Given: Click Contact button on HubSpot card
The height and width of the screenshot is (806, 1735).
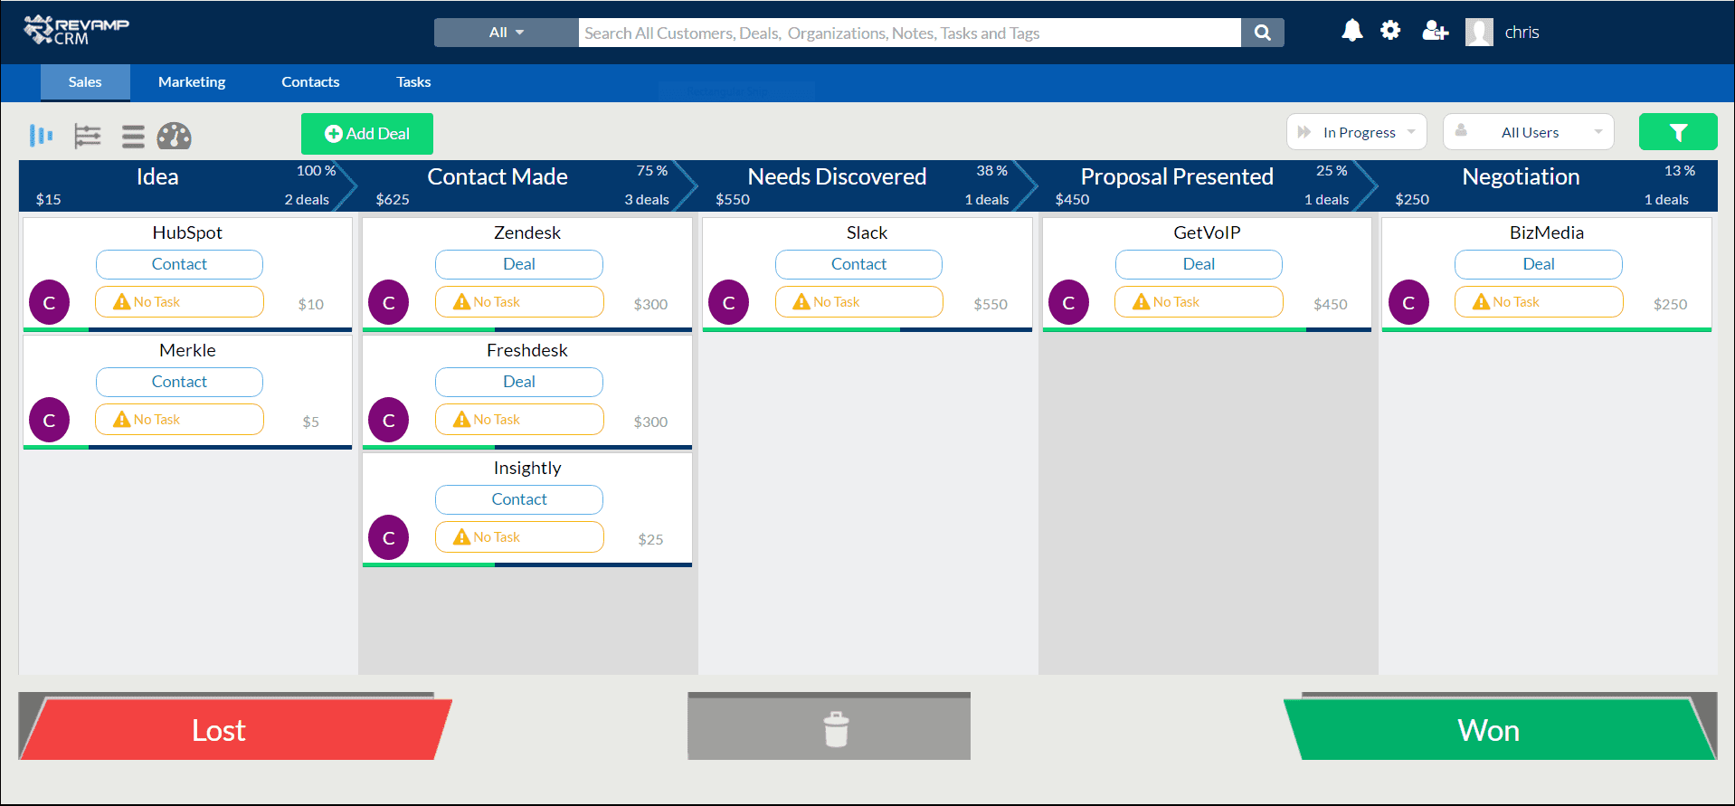Looking at the screenshot, I should click(x=179, y=264).
